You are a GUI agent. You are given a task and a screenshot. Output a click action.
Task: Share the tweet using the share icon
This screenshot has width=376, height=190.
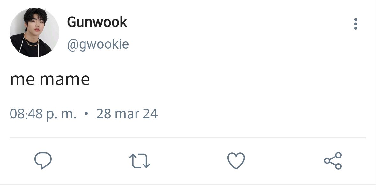point(333,161)
